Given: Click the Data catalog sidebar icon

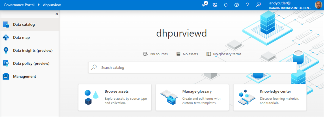Looking at the screenshot, I should (6, 25).
